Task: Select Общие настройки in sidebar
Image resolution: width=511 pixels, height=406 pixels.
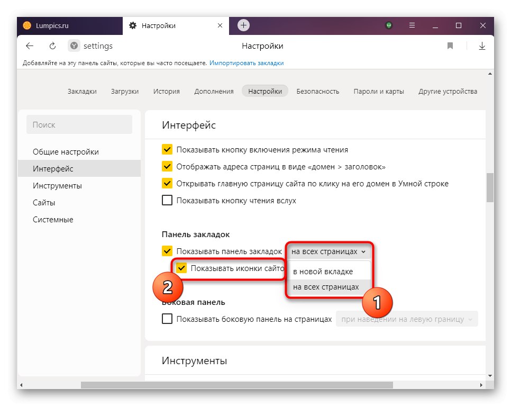Action: pos(79,152)
